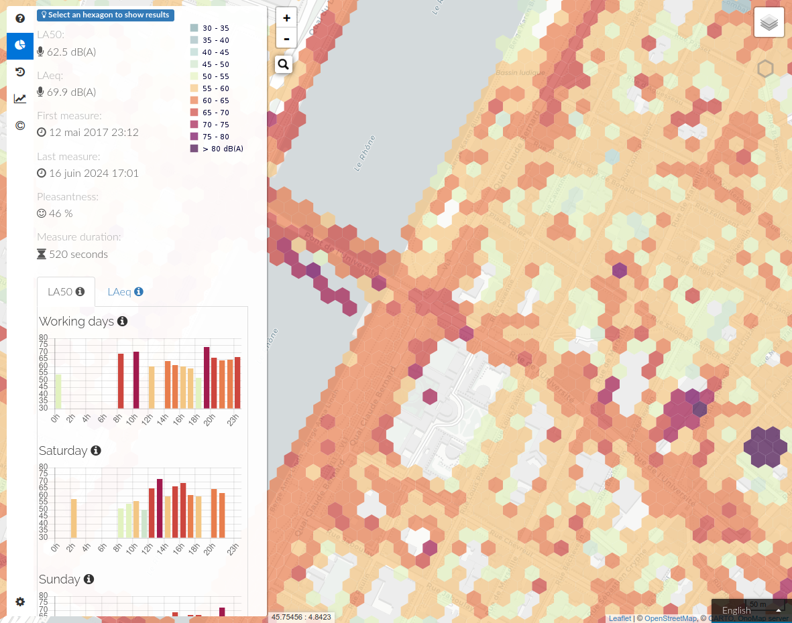Switch to the LA50 tab
This screenshot has height=623, width=792.
(66, 291)
